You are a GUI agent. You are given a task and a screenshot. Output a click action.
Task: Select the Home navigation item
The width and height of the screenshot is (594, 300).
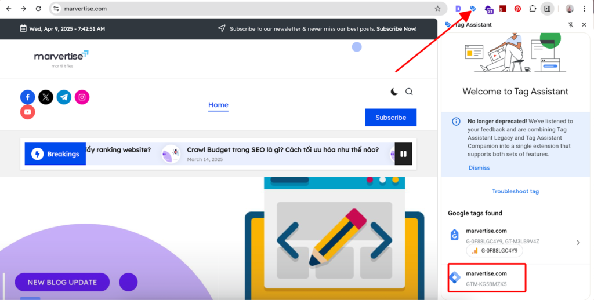pyautogui.click(x=218, y=105)
